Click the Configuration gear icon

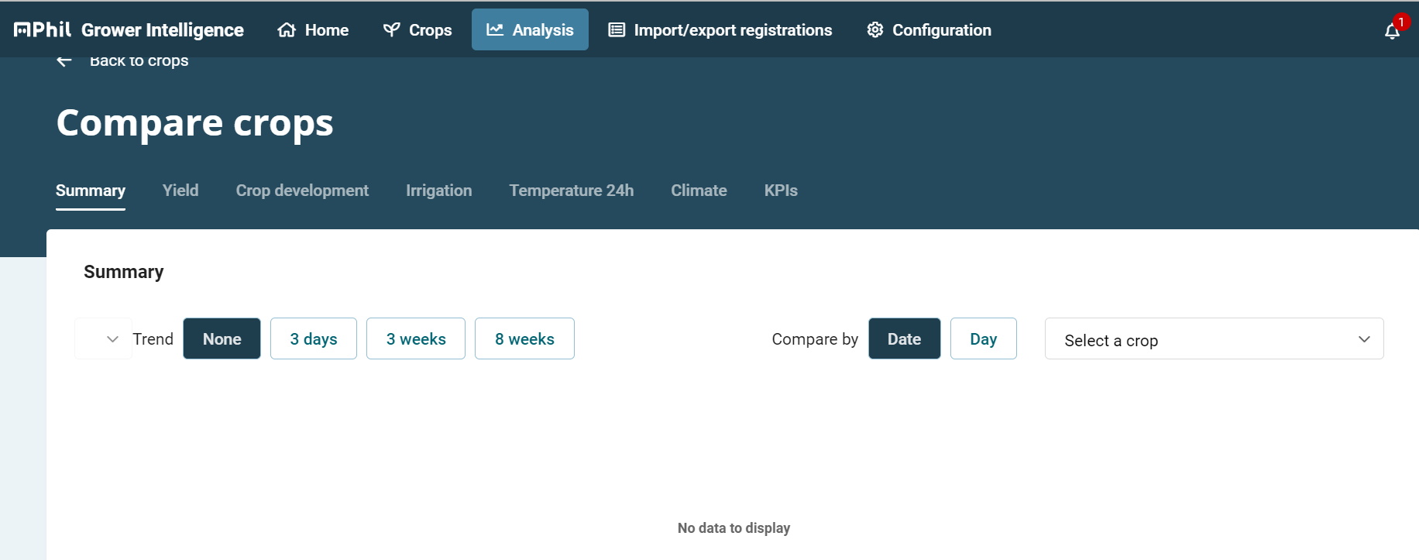pos(875,29)
